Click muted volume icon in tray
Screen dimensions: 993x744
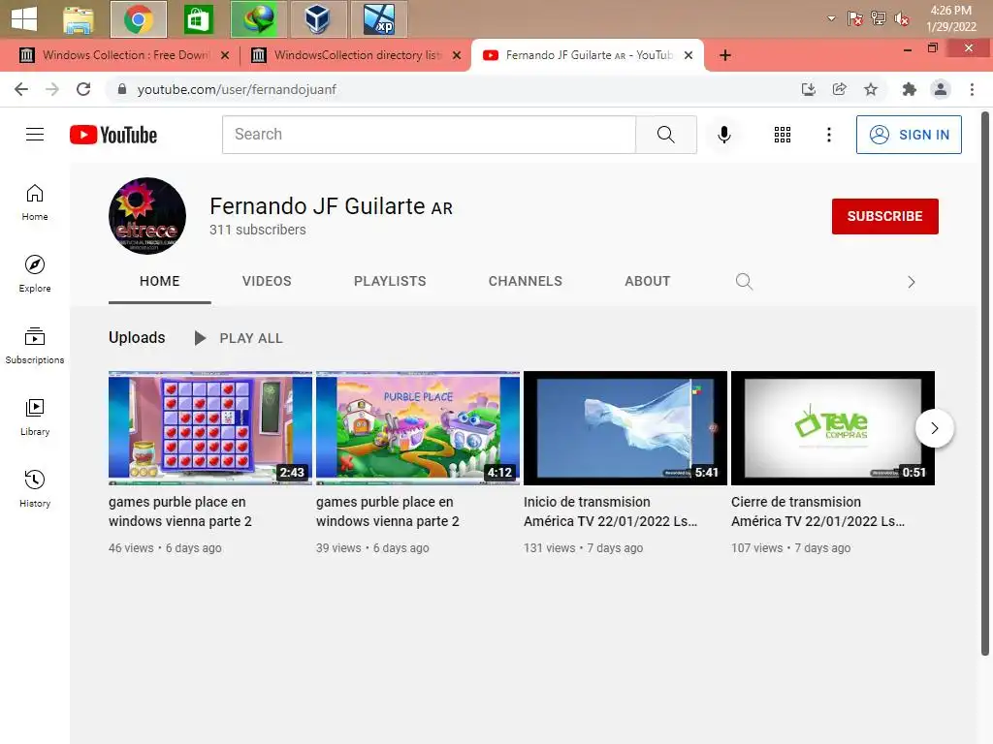point(901,18)
